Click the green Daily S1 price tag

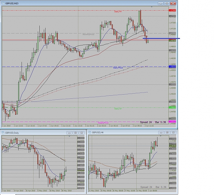[x=173, y=108]
